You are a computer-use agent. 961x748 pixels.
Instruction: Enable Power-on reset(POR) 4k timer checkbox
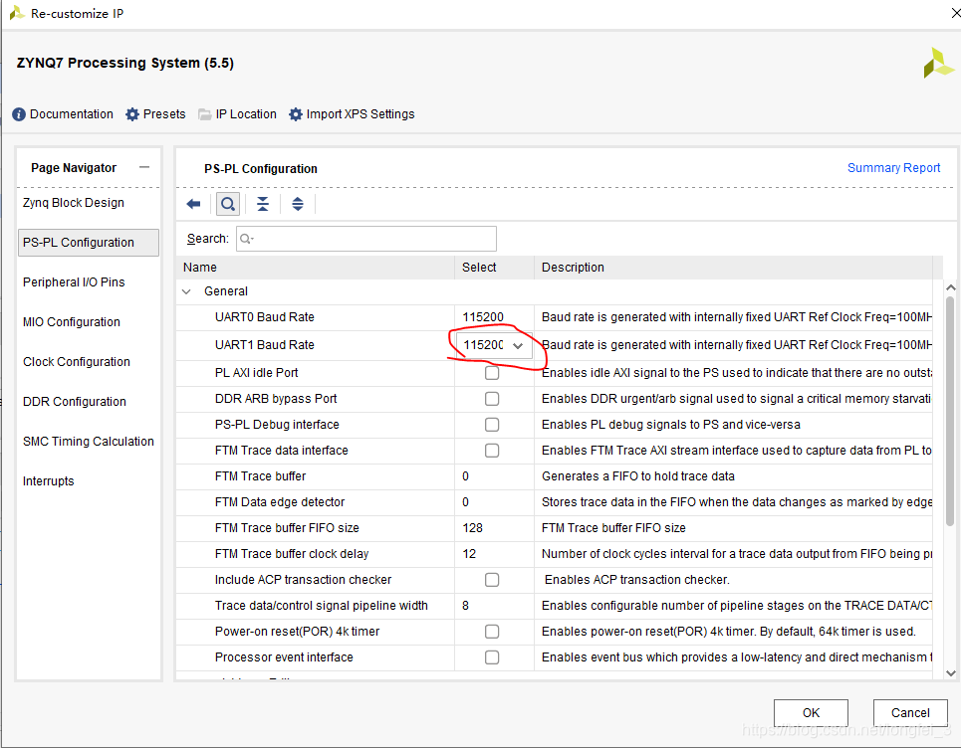click(x=492, y=631)
